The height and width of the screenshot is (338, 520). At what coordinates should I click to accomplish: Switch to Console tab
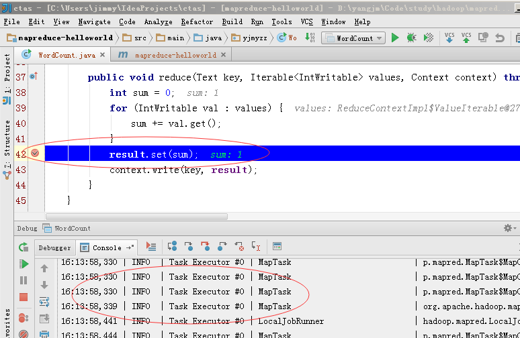pos(107,247)
